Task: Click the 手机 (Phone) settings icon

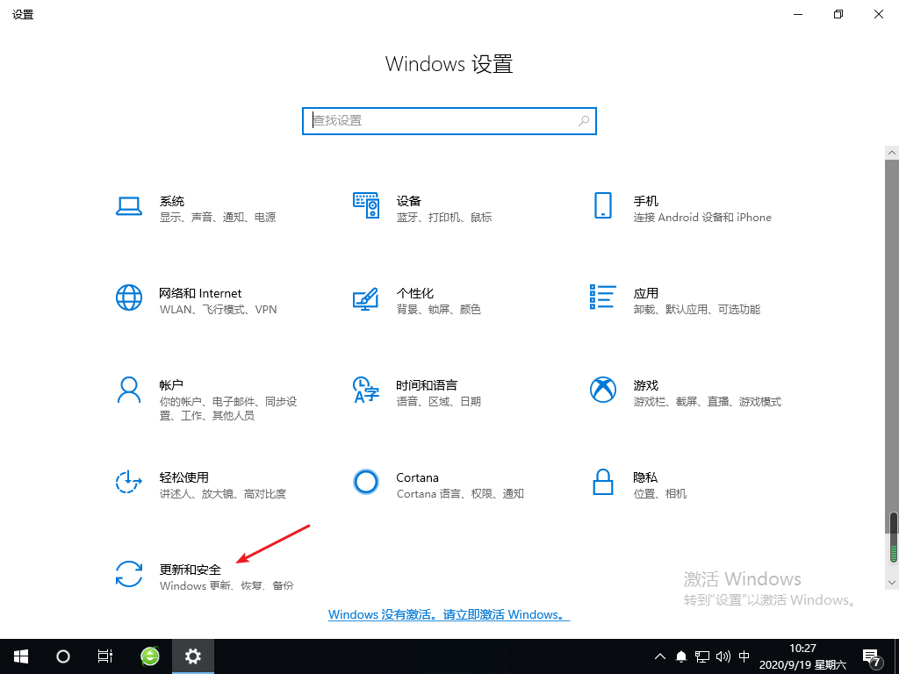Action: click(x=602, y=205)
